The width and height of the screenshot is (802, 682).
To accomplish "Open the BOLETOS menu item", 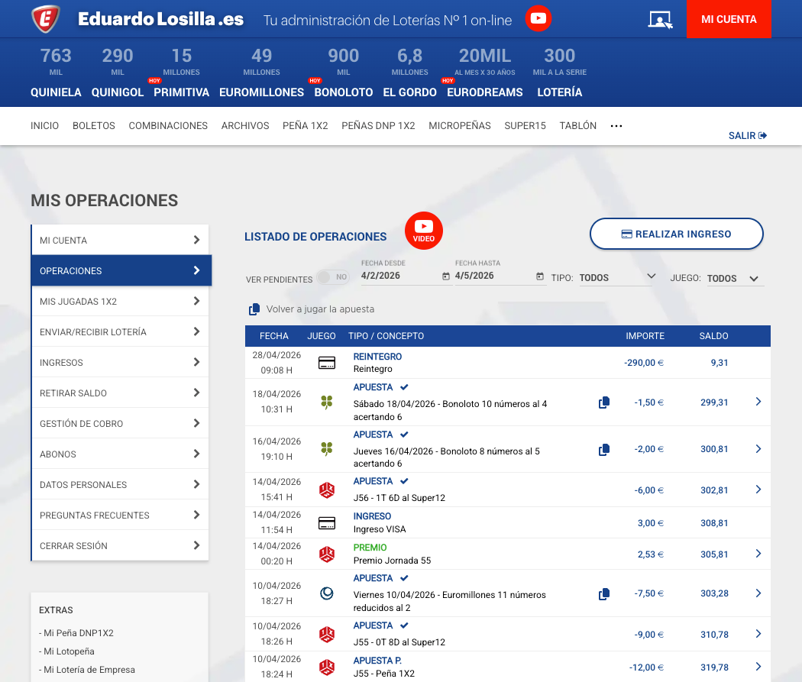I will point(94,126).
